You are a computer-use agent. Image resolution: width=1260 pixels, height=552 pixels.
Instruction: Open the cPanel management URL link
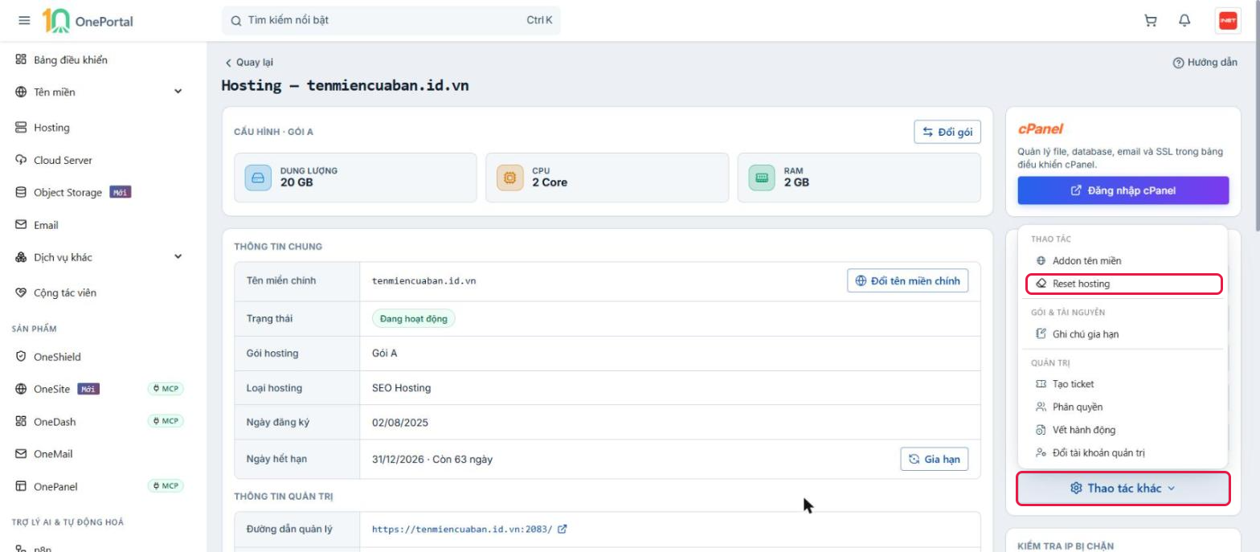pos(462,530)
